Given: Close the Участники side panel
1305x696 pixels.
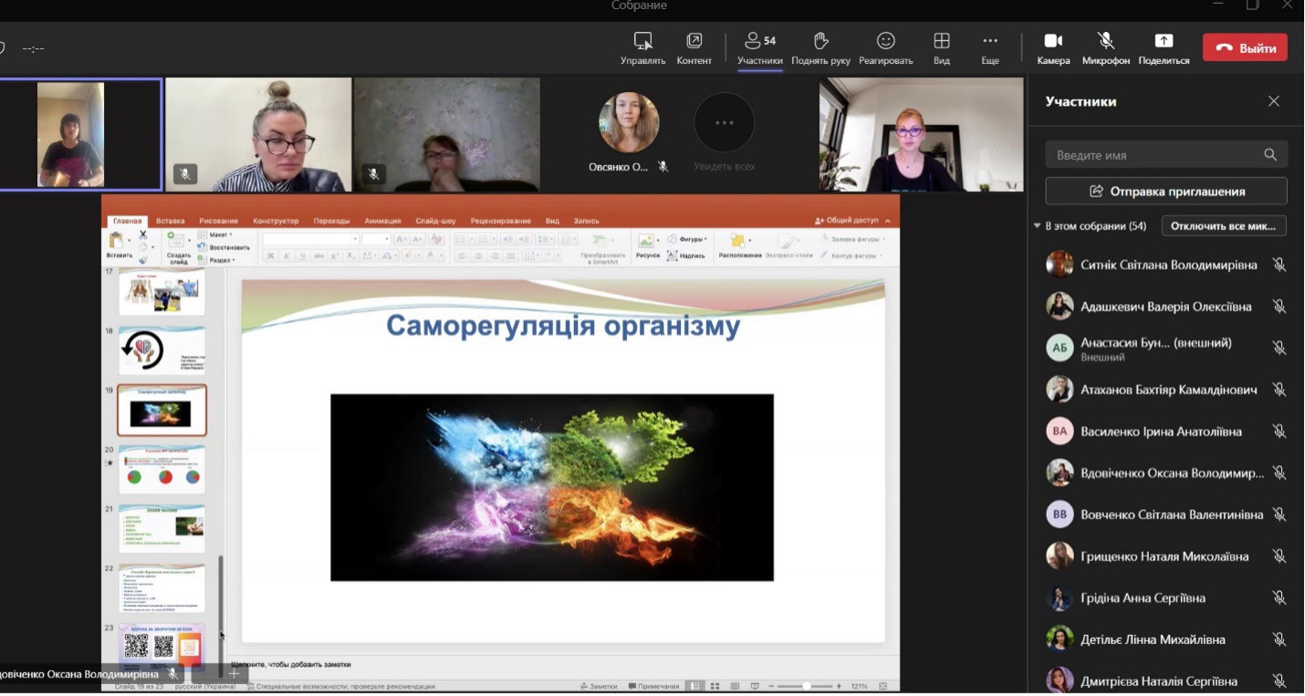Looking at the screenshot, I should (1273, 101).
